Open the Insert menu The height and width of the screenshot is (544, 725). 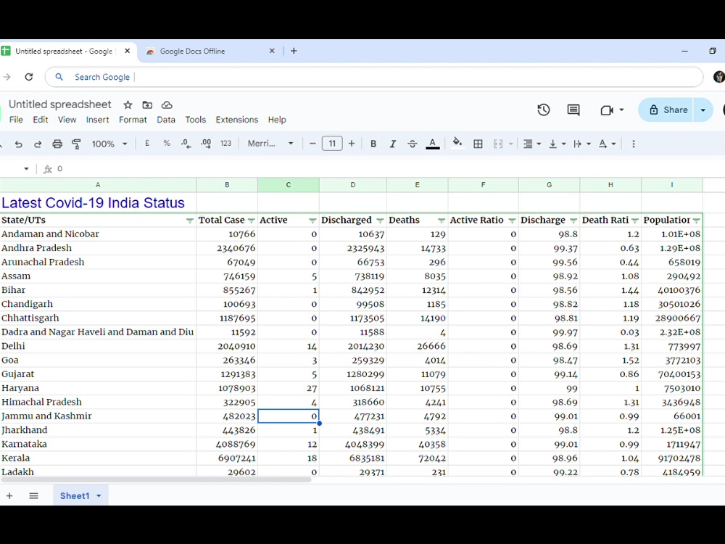[98, 120]
